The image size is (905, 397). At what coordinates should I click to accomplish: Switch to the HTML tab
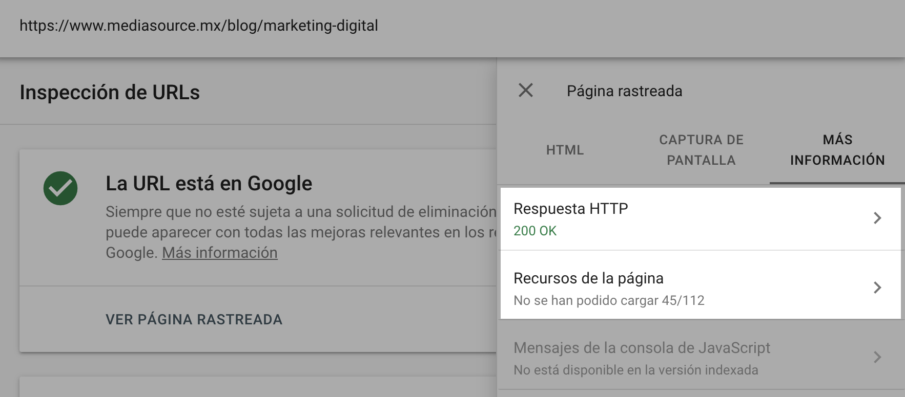[x=565, y=150]
